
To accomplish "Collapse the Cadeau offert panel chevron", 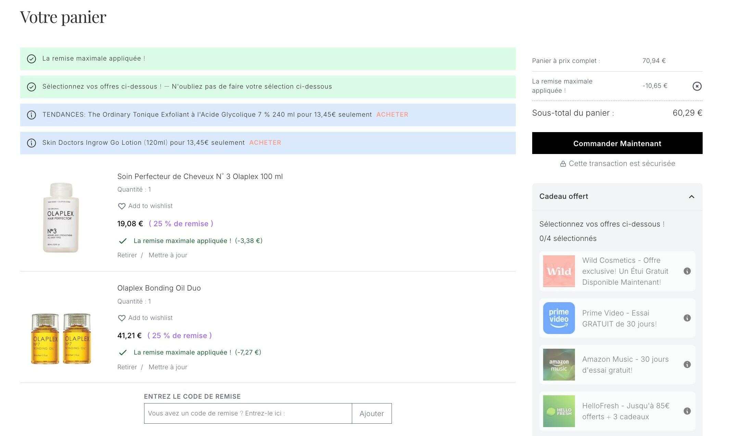I will coord(691,197).
